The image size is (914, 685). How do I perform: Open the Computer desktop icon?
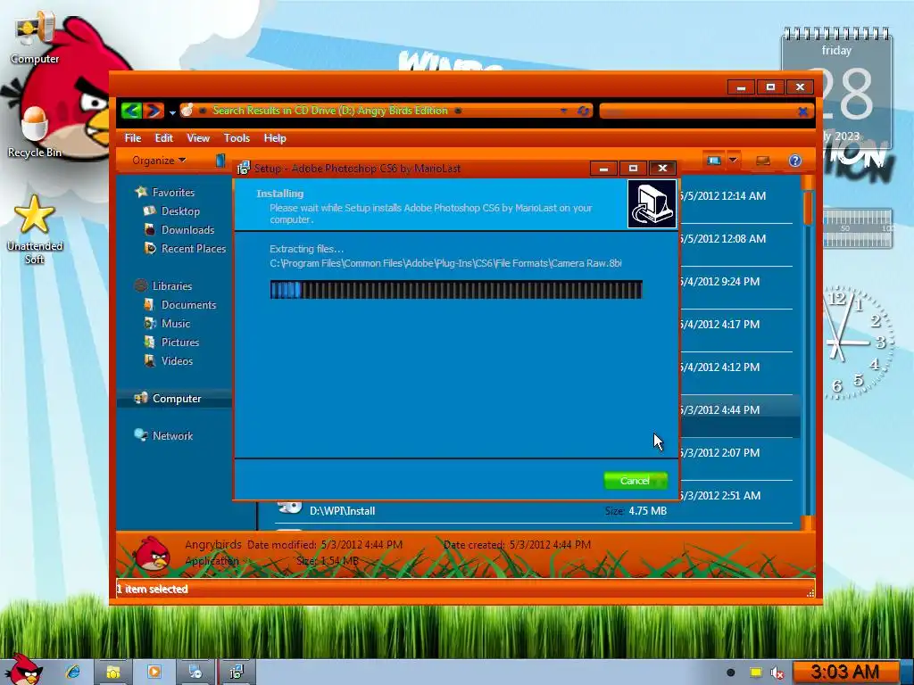35,39
